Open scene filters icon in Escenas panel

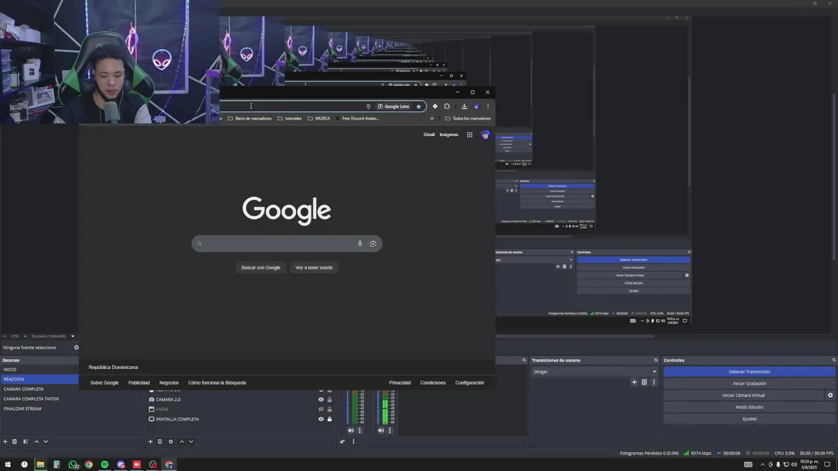[26, 442]
